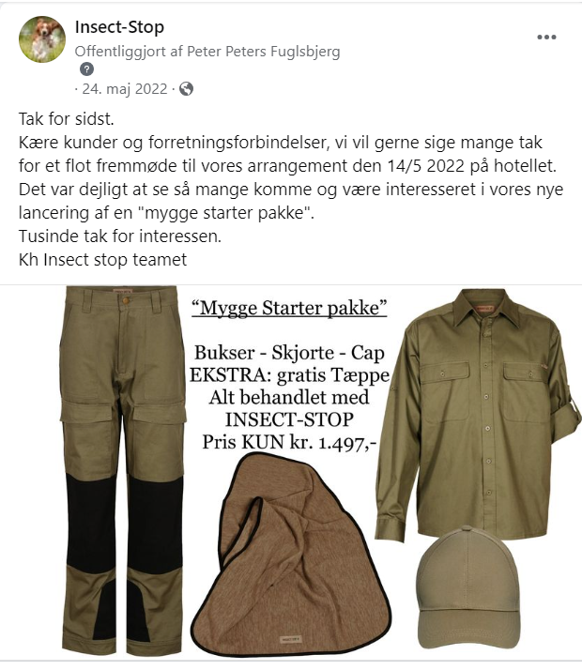The height and width of the screenshot is (670, 582).
Task: Open Peter Peters Fuglsbjerg's profile link
Action: tap(264, 52)
